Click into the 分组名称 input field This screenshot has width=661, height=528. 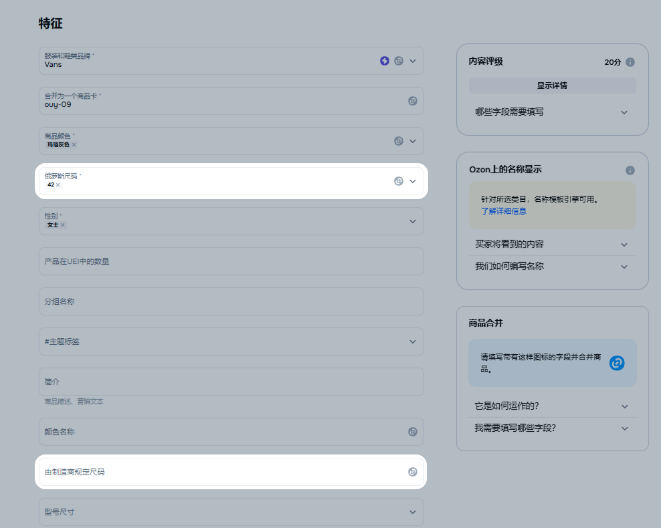click(231, 301)
